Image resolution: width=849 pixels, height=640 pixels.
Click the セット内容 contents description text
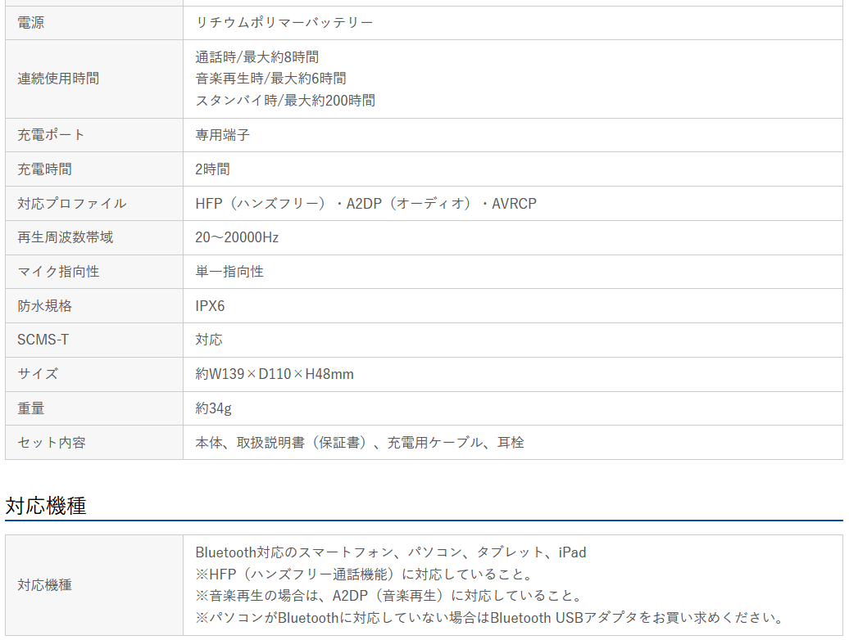(x=359, y=443)
